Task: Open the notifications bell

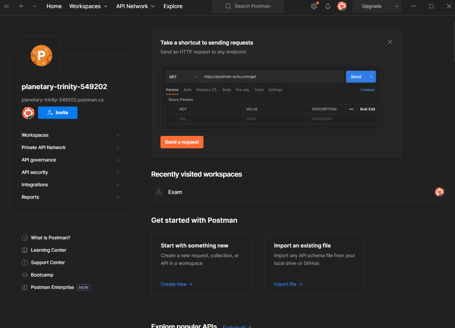Action: (327, 6)
